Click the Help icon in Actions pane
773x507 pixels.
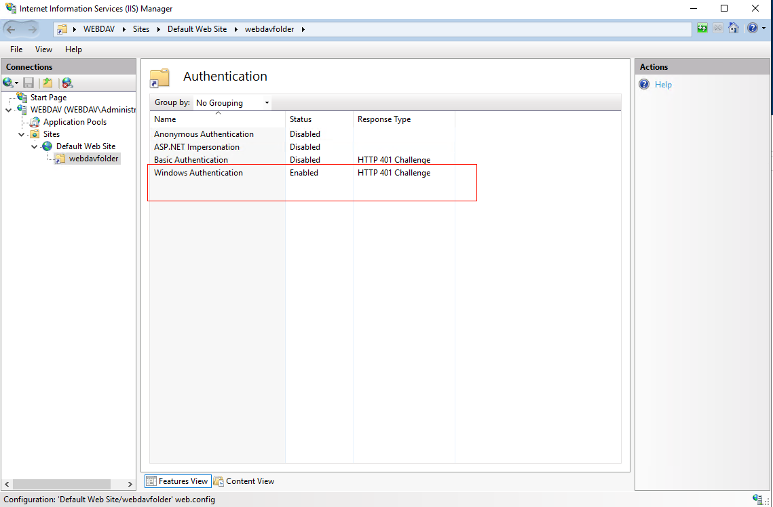click(x=644, y=84)
